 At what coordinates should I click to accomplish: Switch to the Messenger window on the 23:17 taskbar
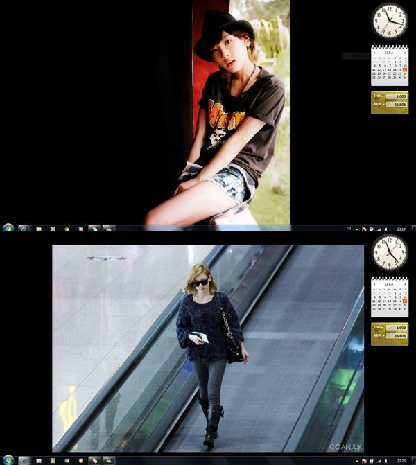(95, 229)
